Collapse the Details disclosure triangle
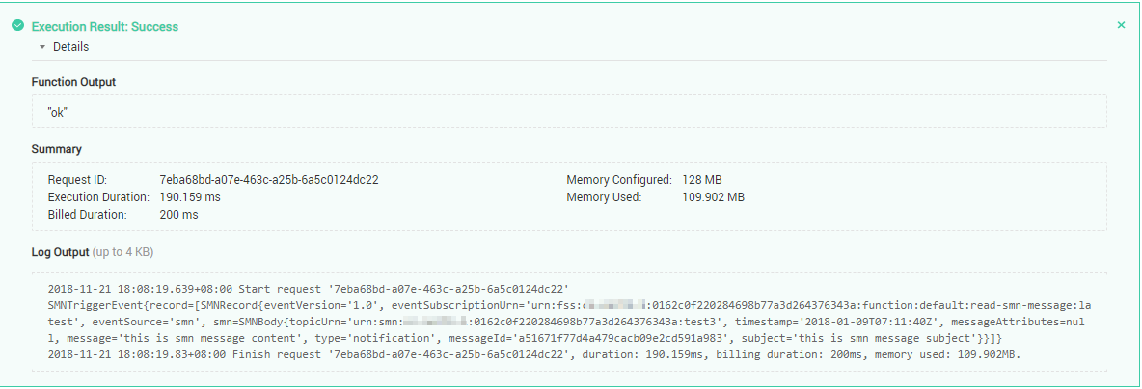Viewport: 1142px width, 389px height. (x=42, y=46)
